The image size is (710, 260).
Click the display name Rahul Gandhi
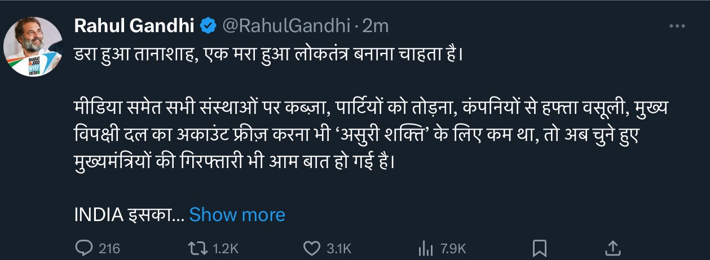(x=135, y=26)
